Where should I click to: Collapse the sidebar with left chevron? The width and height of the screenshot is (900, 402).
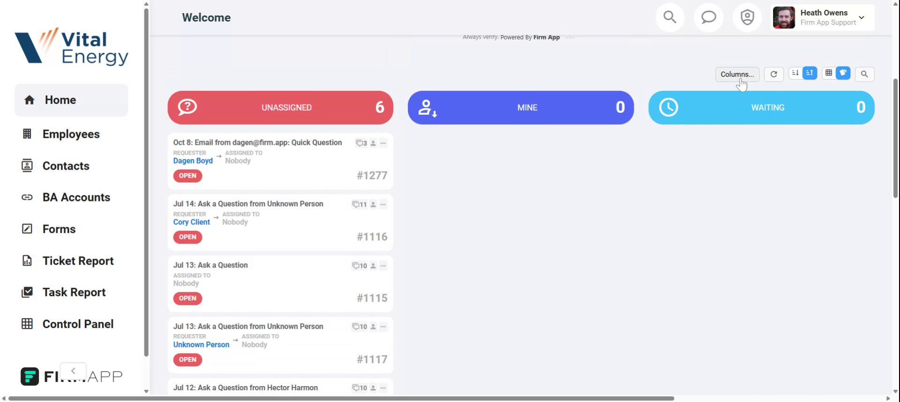point(73,371)
